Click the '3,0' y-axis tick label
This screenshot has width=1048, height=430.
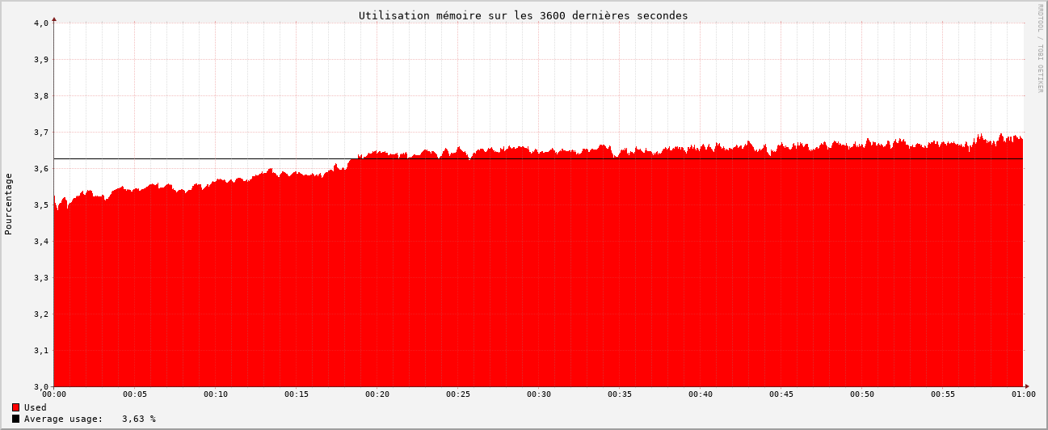point(41,387)
